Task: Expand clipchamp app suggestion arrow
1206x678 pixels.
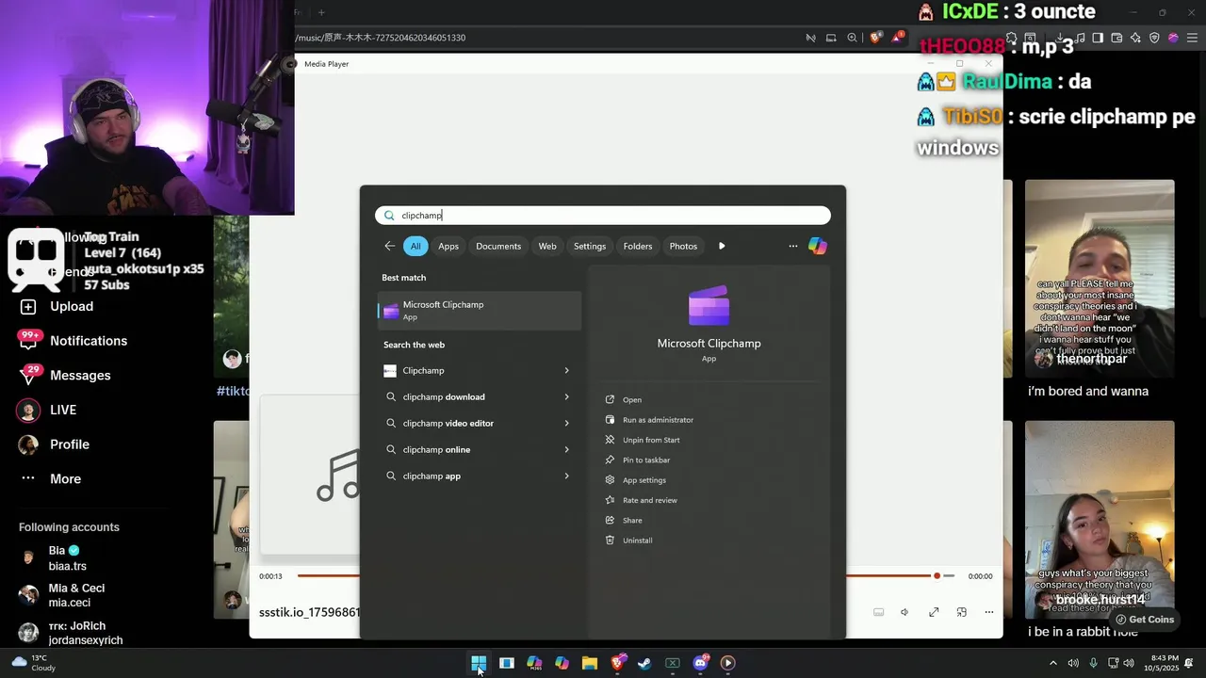Action: [x=566, y=476]
